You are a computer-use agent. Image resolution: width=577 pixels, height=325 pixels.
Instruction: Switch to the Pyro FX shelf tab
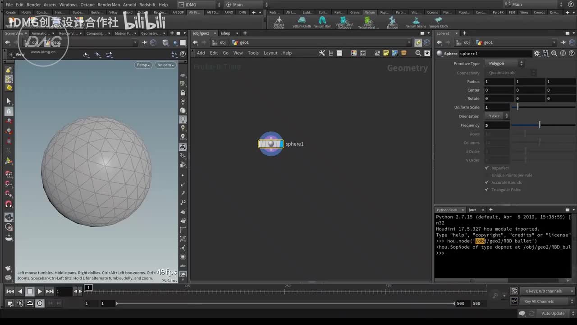(499, 13)
